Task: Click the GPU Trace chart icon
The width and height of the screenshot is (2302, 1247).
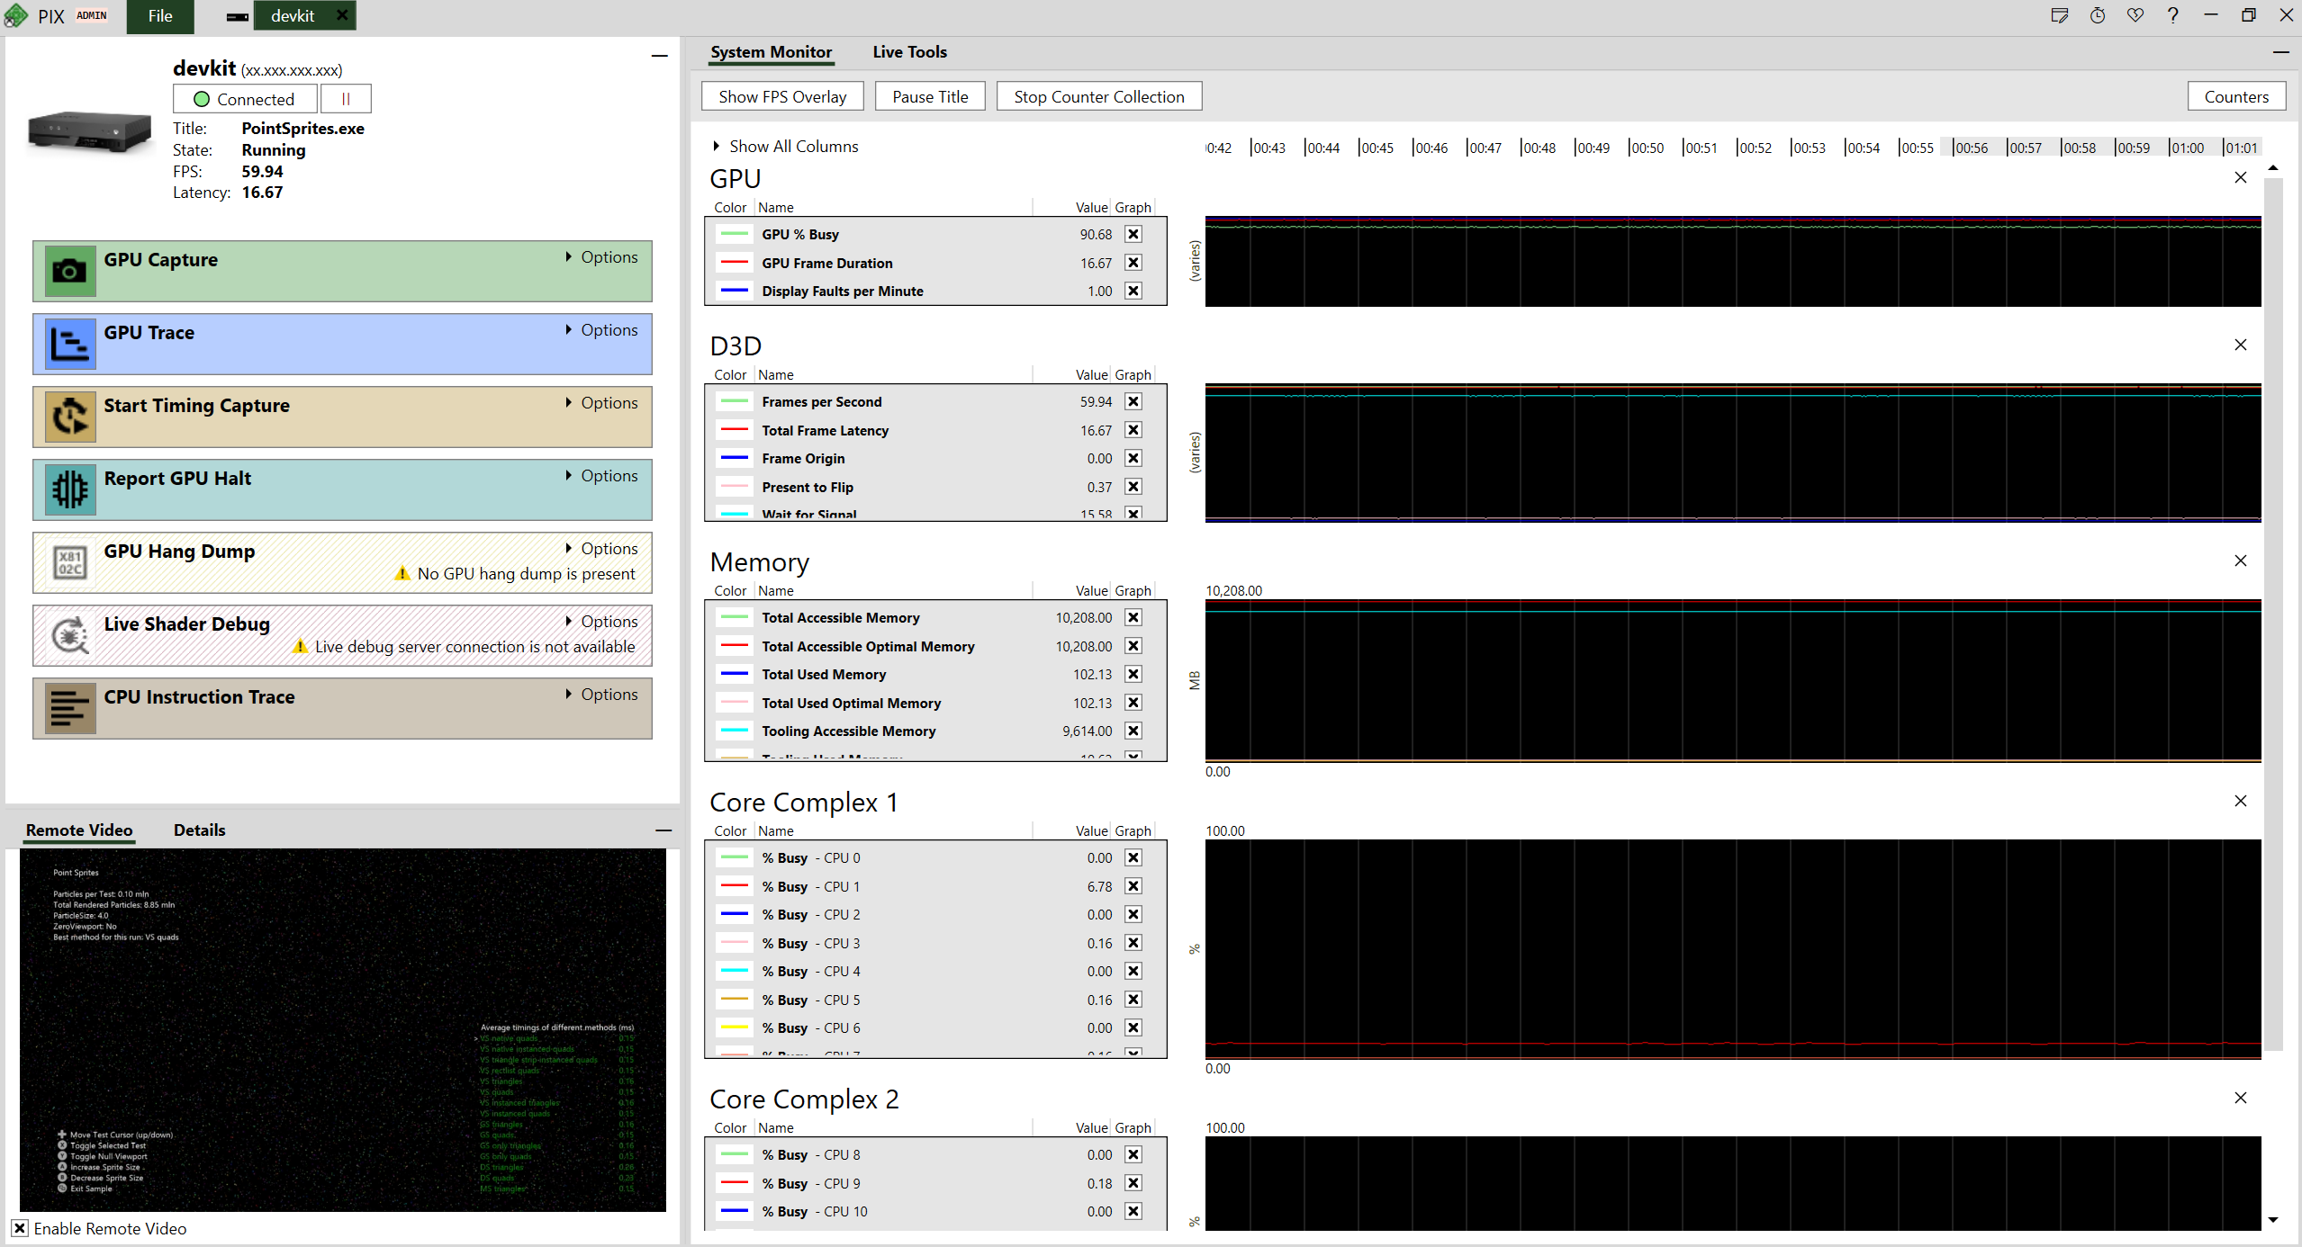Action: [69, 344]
